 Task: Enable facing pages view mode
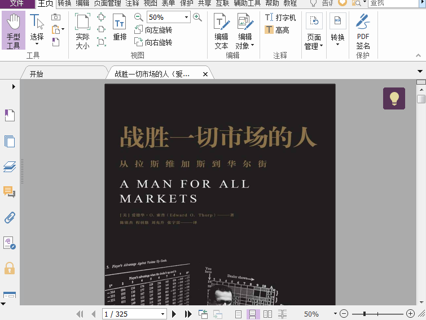tap(267, 314)
